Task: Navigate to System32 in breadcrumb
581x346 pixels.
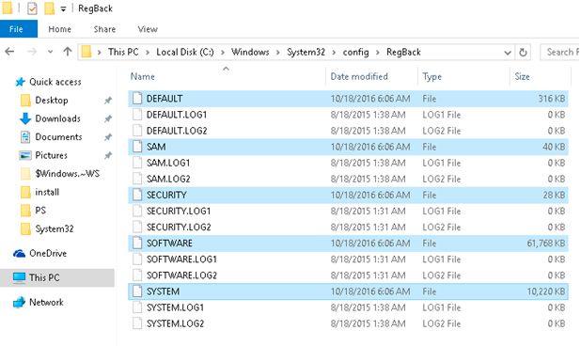Action: click(306, 52)
